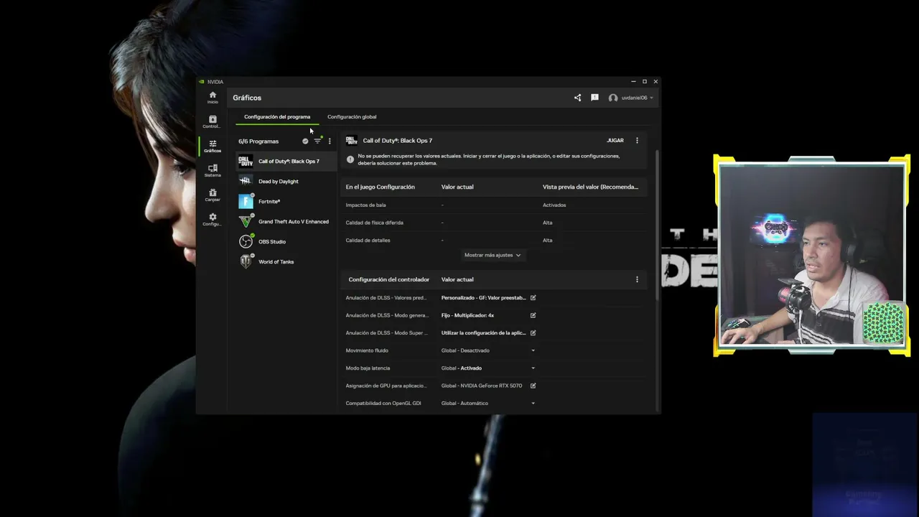919x517 pixels.
Task: Click the 'Modo baja latencia' setting label
Action: click(x=368, y=368)
